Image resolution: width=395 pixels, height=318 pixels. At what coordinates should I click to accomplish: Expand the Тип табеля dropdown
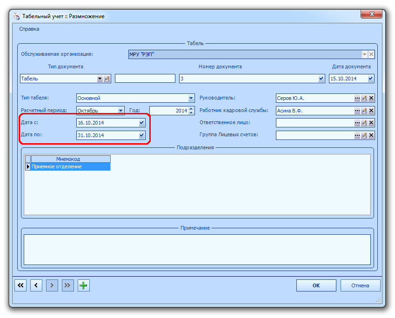click(x=191, y=98)
